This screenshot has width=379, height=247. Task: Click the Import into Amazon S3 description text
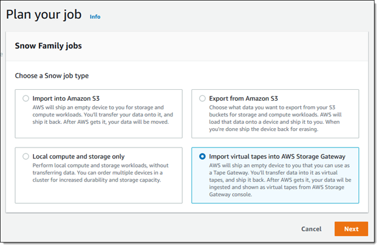tap(103, 115)
